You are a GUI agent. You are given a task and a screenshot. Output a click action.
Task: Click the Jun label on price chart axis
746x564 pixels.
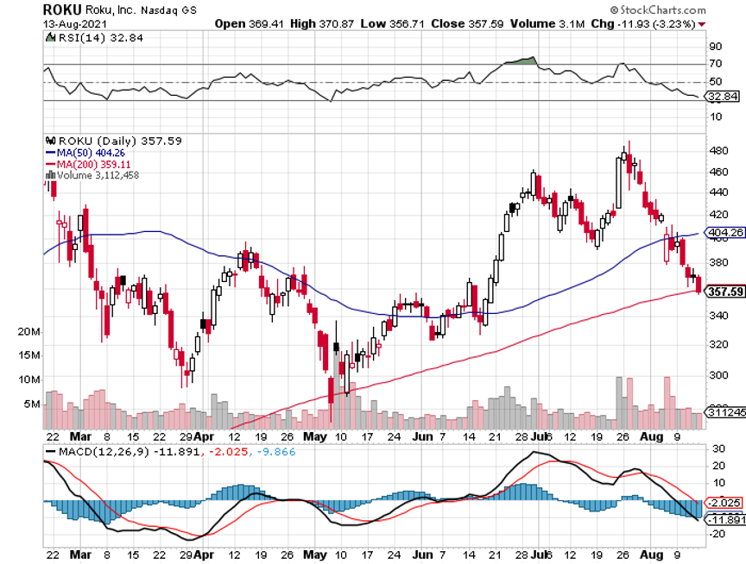pos(422,436)
